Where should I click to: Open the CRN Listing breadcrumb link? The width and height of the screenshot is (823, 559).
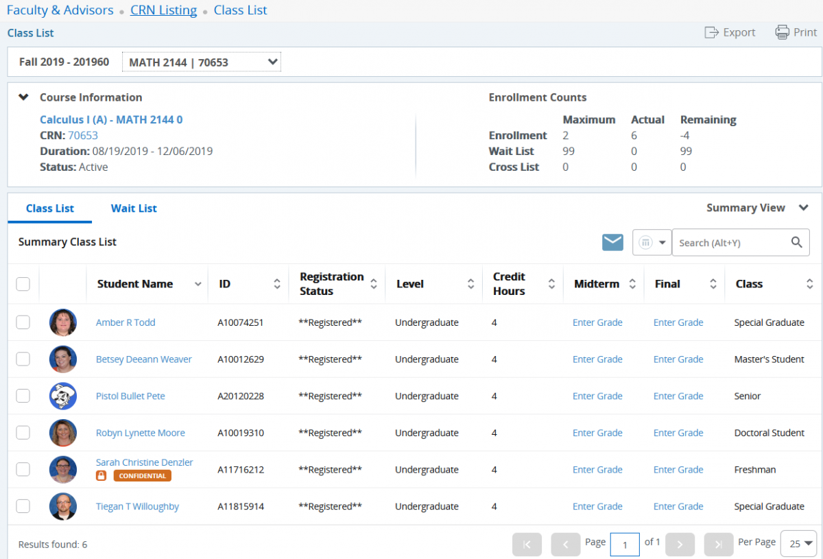pos(163,10)
